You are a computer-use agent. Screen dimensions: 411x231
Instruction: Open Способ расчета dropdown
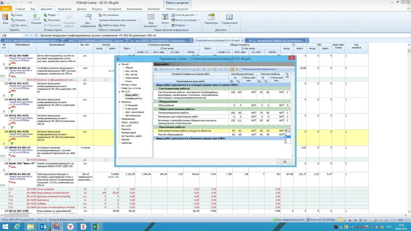click(x=184, y=15)
